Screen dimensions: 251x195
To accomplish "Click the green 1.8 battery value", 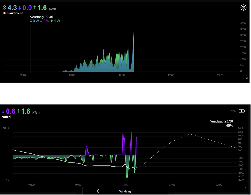I will tap(26, 111).
